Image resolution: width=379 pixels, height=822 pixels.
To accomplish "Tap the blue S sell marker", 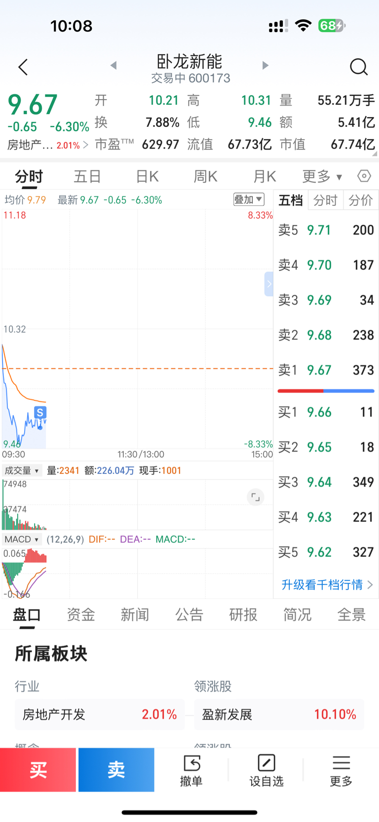I will pos(40,412).
